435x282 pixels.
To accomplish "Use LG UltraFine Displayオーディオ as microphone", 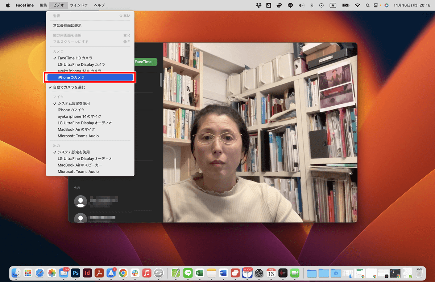I will (x=90, y=123).
